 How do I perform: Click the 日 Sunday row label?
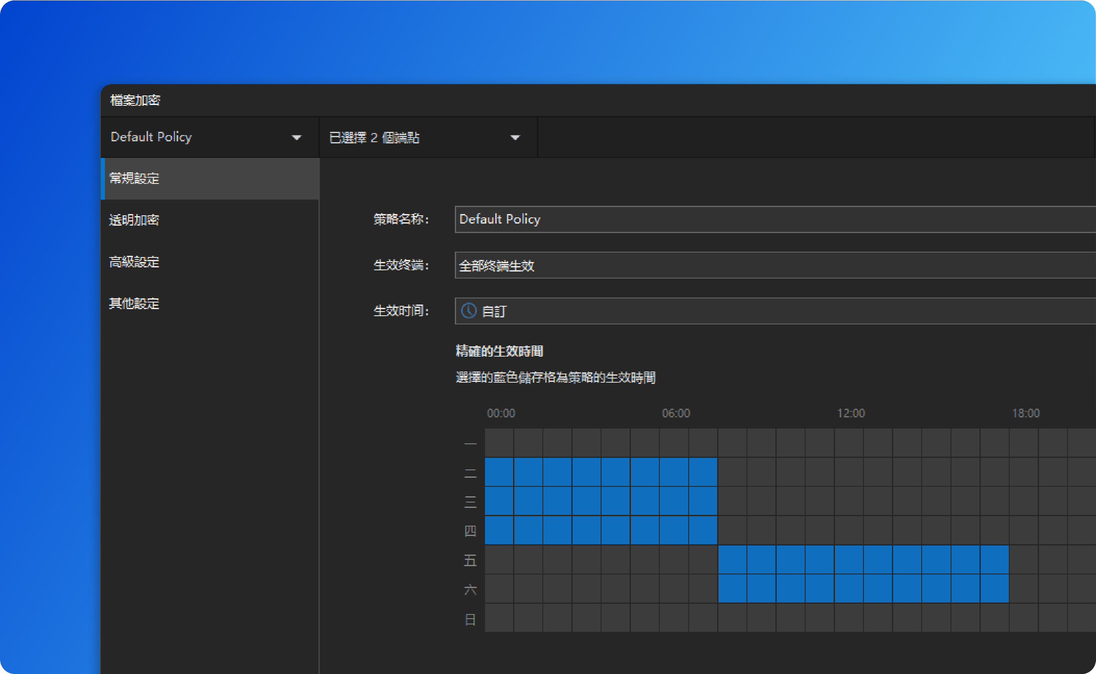coord(470,619)
